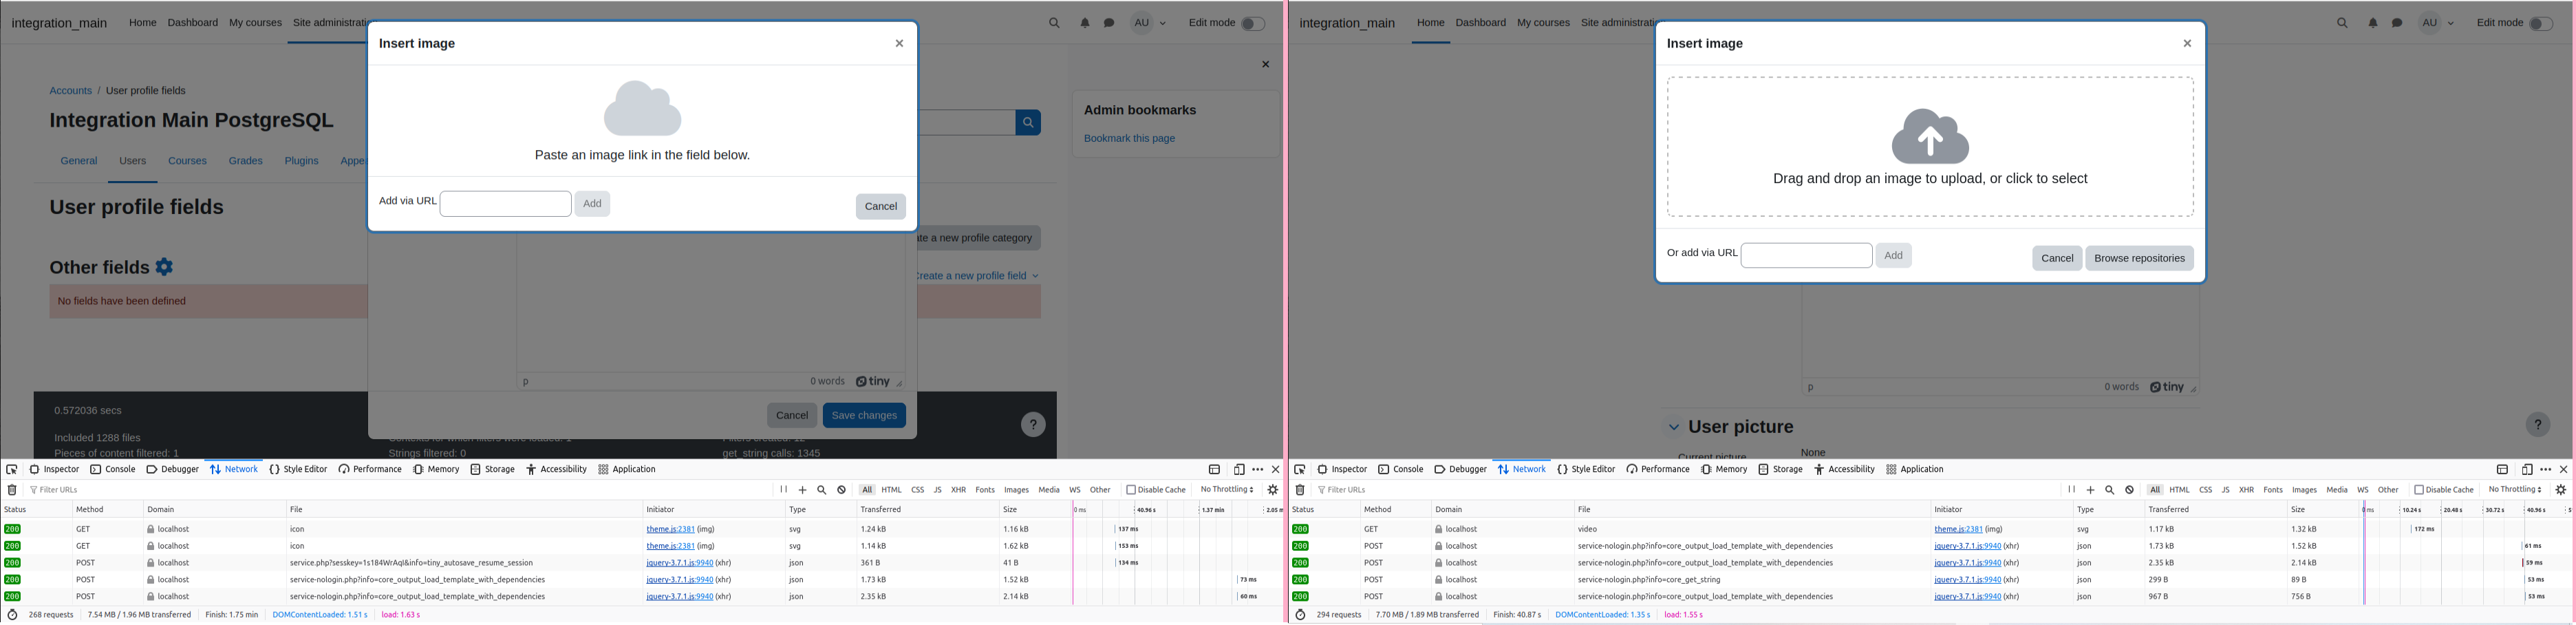Pause network recording in left DevTools
The width and height of the screenshot is (2576, 625).
(783, 490)
